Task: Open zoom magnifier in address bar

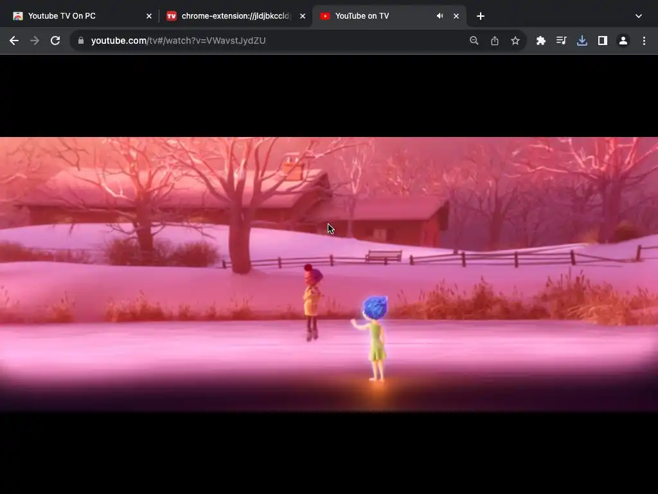Action: [474, 41]
